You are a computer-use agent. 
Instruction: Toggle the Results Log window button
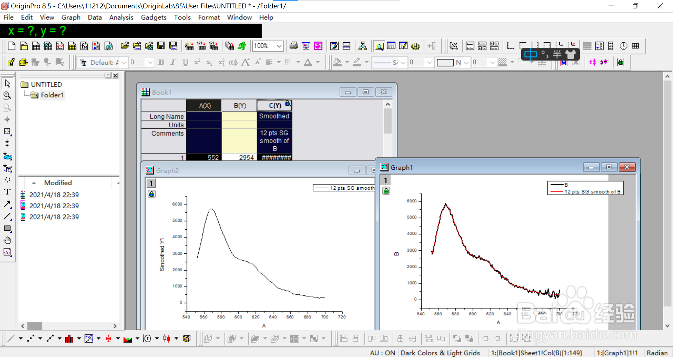pyautogui.click(x=391, y=46)
